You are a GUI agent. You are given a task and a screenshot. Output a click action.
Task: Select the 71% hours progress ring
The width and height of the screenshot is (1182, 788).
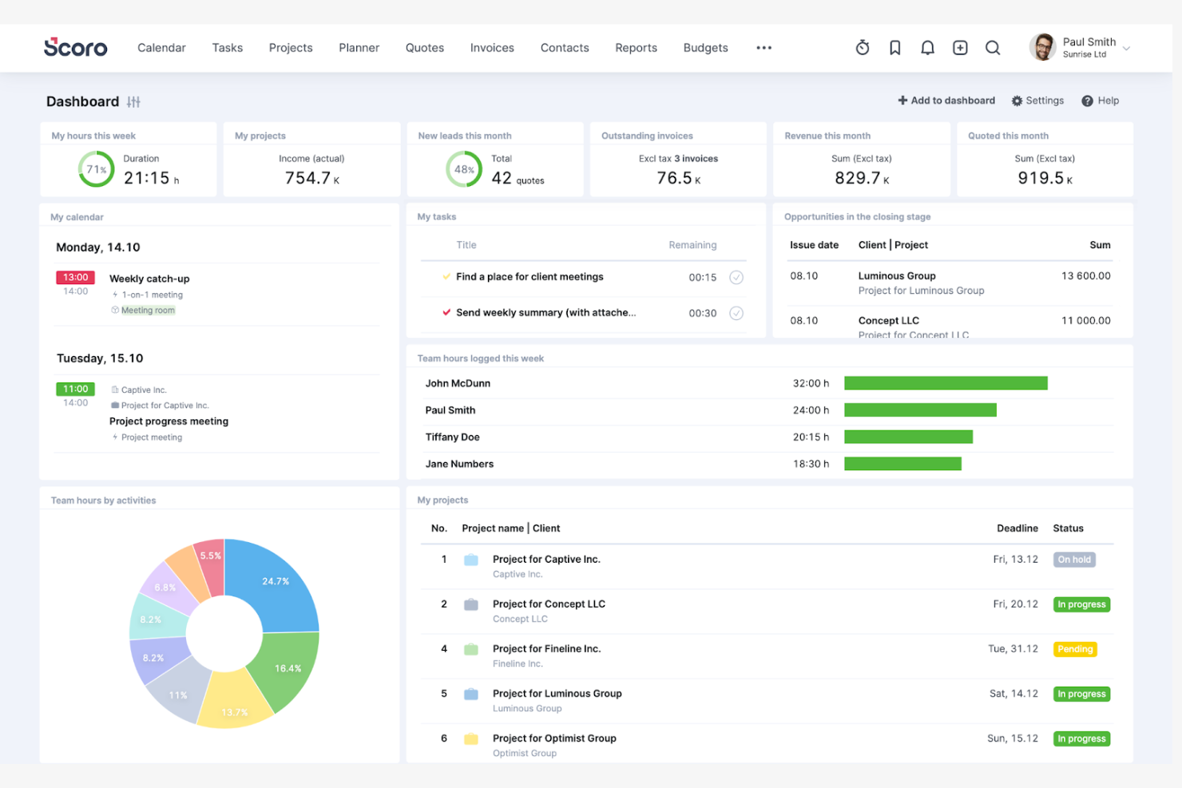tap(96, 169)
